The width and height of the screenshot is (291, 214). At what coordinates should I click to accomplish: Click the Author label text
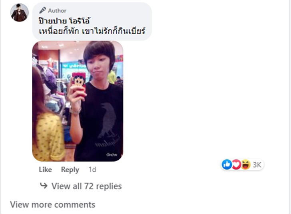(x=57, y=11)
